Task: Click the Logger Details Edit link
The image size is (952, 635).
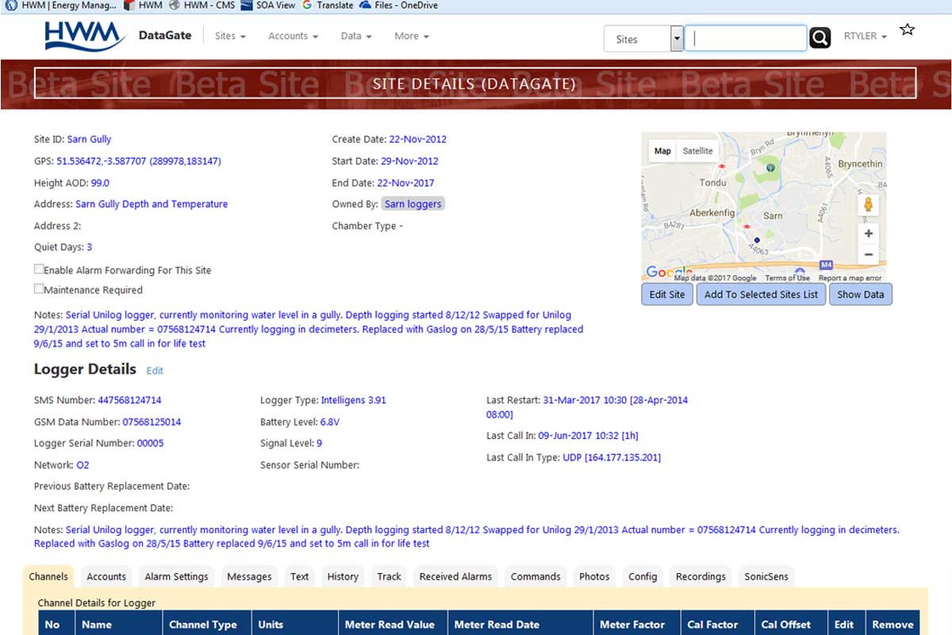Action: [x=155, y=371]
